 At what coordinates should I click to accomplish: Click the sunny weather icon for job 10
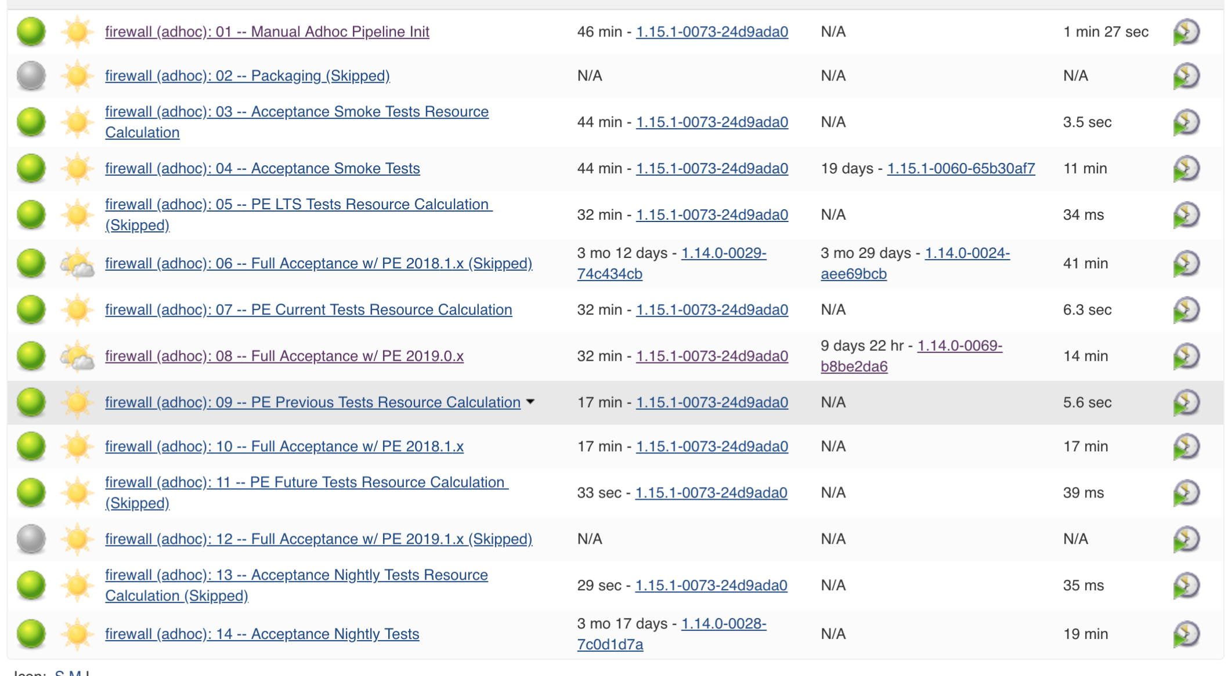pos(77,446)
